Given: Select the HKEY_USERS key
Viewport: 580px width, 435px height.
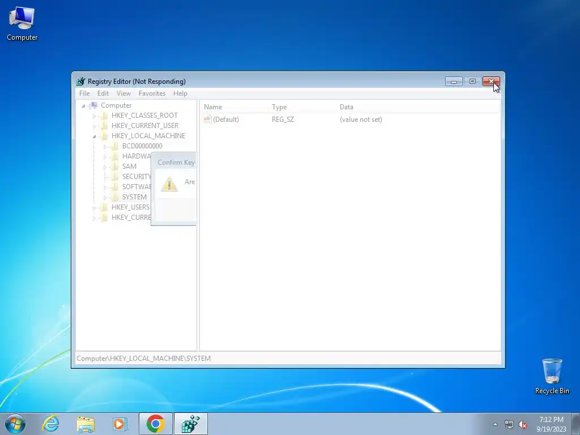Looking at the screenshot, I should 131,207.
